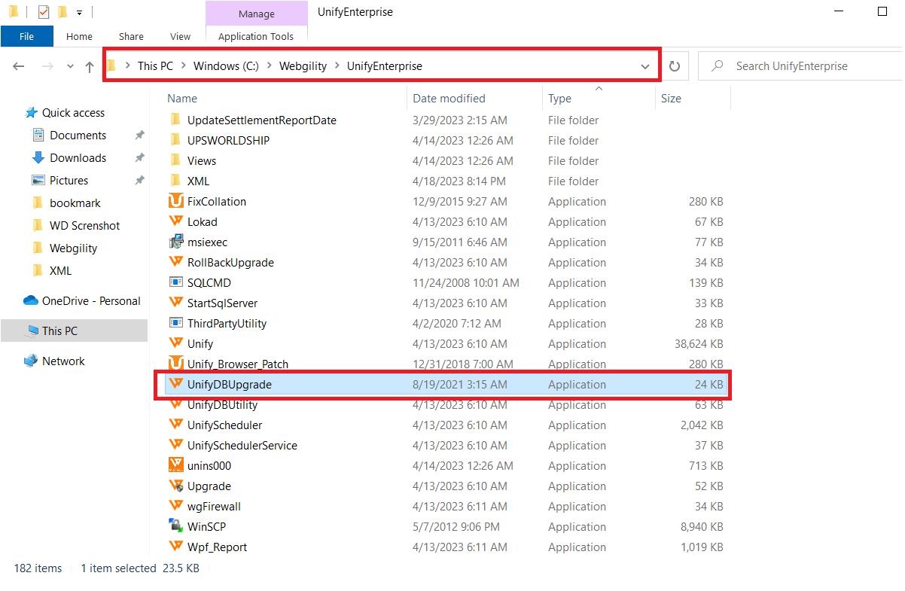Open the Application Tools tab
Image resolution: width=905 pixels, height=591 pixels.
(x=256, y=36)
